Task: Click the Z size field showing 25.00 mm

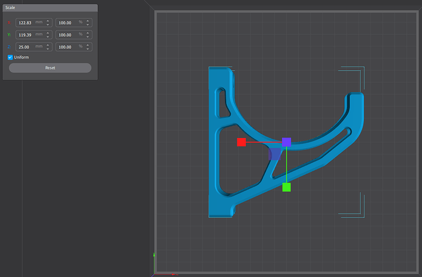Action: [34, 47]
